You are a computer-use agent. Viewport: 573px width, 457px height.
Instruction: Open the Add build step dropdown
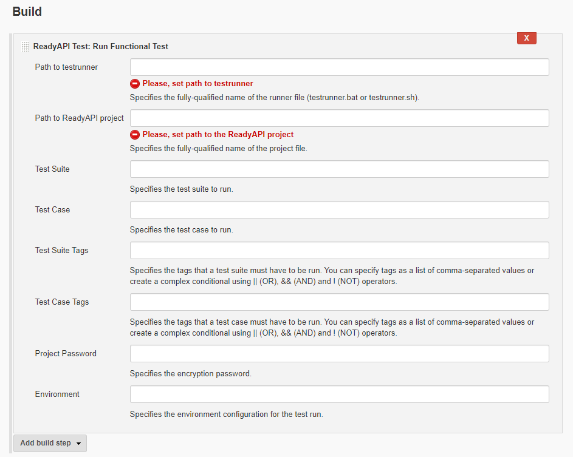point(46,443)
